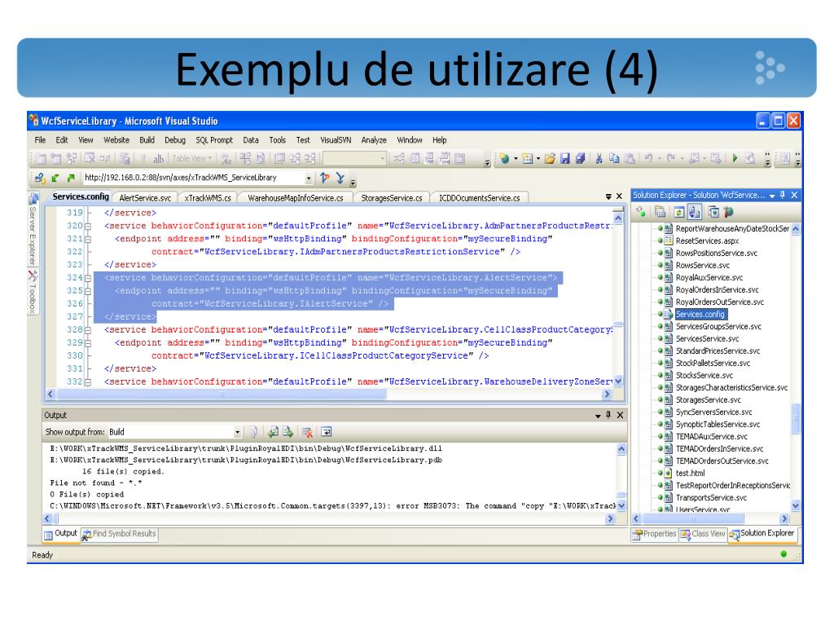Toggle auto-hide pin on Solution Explorer
Viewport: 834px width, 626px height.
pos(783,196)
